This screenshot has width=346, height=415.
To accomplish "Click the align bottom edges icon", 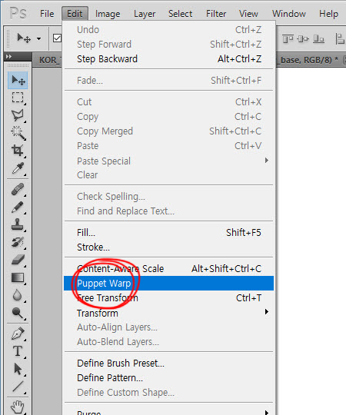I will (318, 39).
